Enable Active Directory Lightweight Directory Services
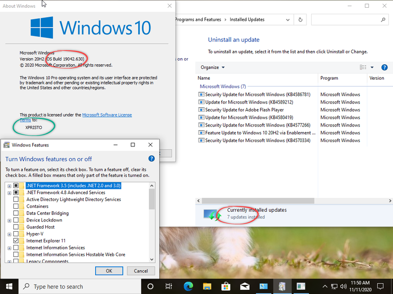The width and height of the screenshot is (393, 294). (16, 199)
